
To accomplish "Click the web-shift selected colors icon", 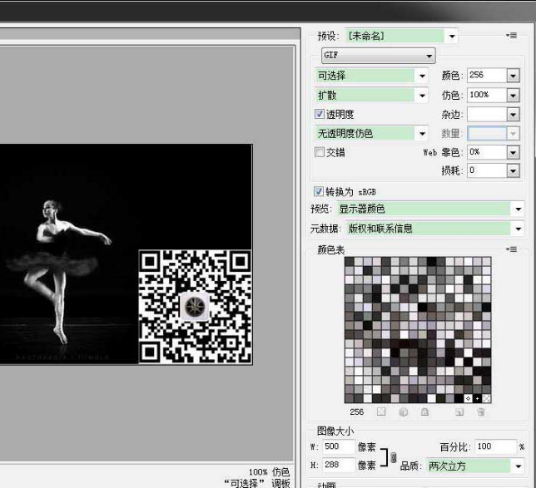I will coord(403,412).
